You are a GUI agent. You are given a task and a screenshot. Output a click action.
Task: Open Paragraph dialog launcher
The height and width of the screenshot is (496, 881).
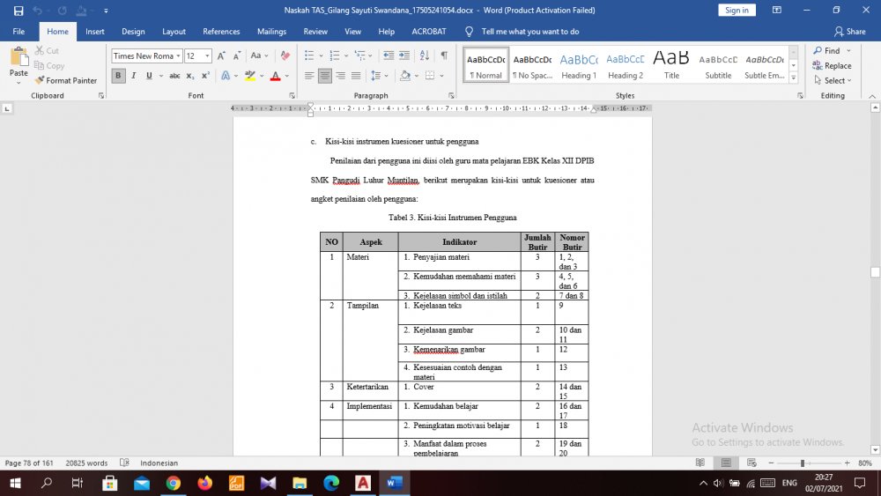pos(451,95)
